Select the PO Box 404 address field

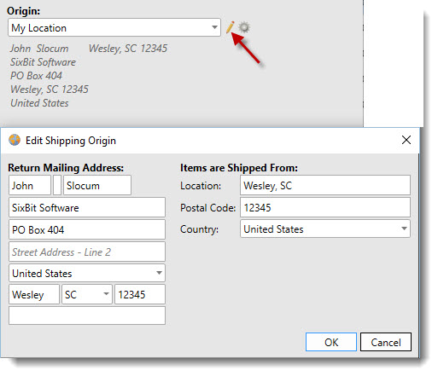click(87, 229)
